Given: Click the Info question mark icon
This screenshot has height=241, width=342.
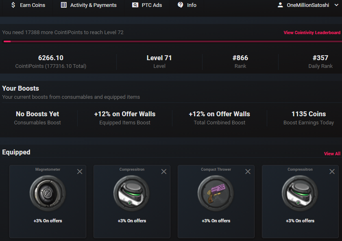Looking at the screenshot, I should [x=181, y=5].
